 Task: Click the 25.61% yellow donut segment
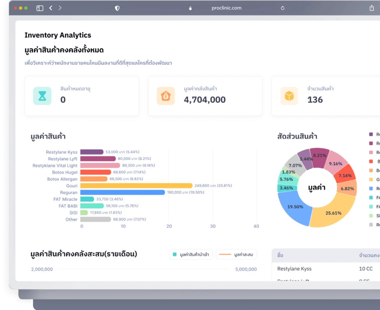334,212
